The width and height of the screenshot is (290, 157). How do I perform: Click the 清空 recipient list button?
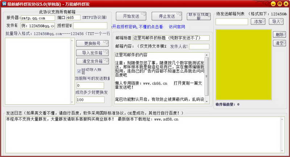(279, 43)
